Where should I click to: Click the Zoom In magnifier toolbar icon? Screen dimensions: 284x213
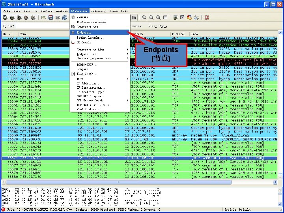144,18
